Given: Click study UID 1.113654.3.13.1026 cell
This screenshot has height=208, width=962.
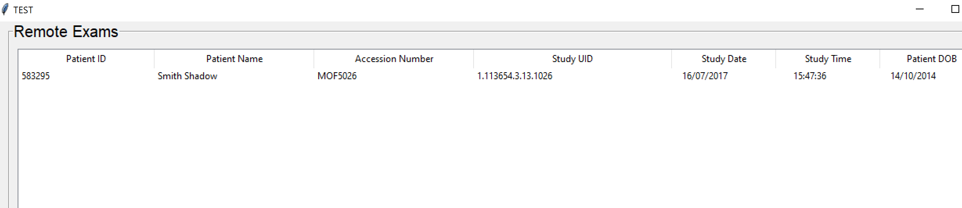Looking at the screenshot, I should [515, 76].
